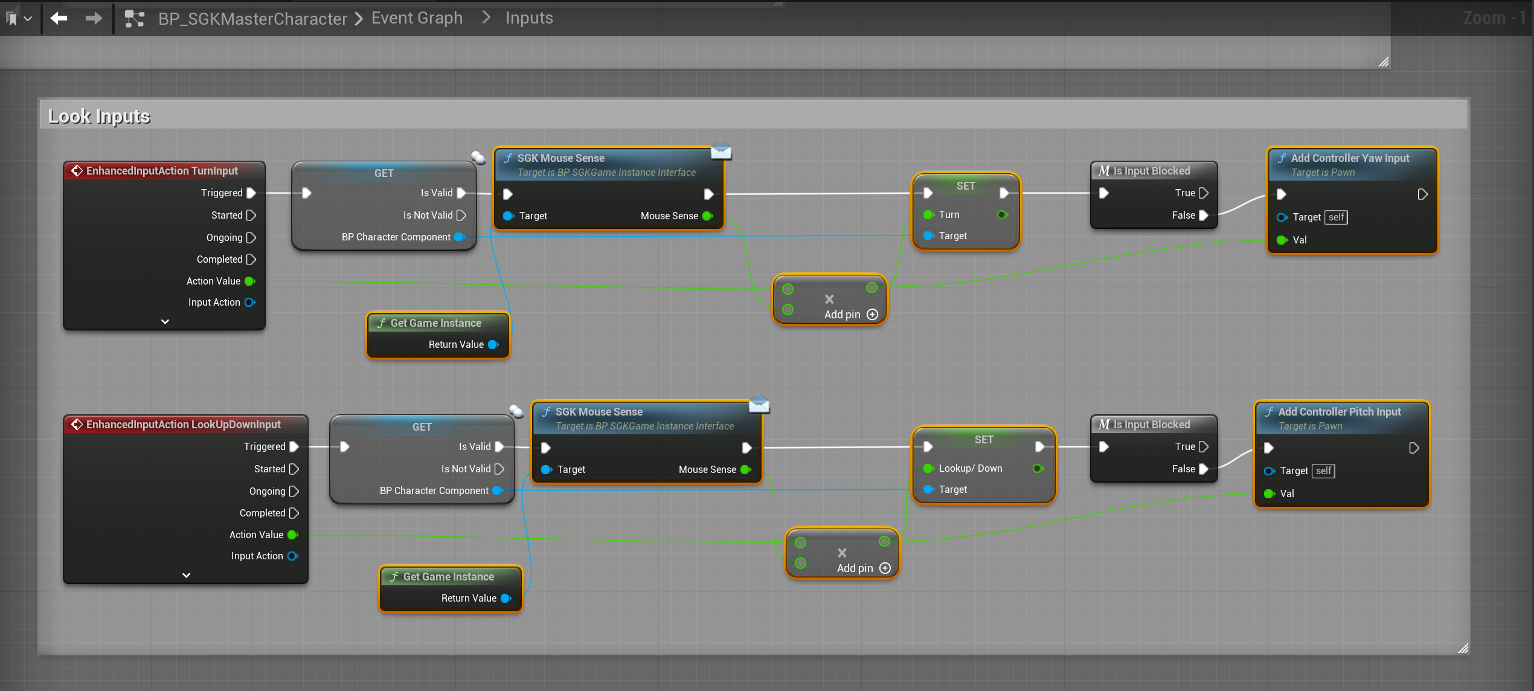Click Input Action pin on TurnInput node

249,302
